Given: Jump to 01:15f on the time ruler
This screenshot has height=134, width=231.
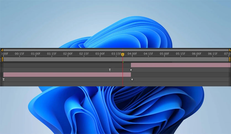Looking at the screenshot, I should [x=52, y=54].
